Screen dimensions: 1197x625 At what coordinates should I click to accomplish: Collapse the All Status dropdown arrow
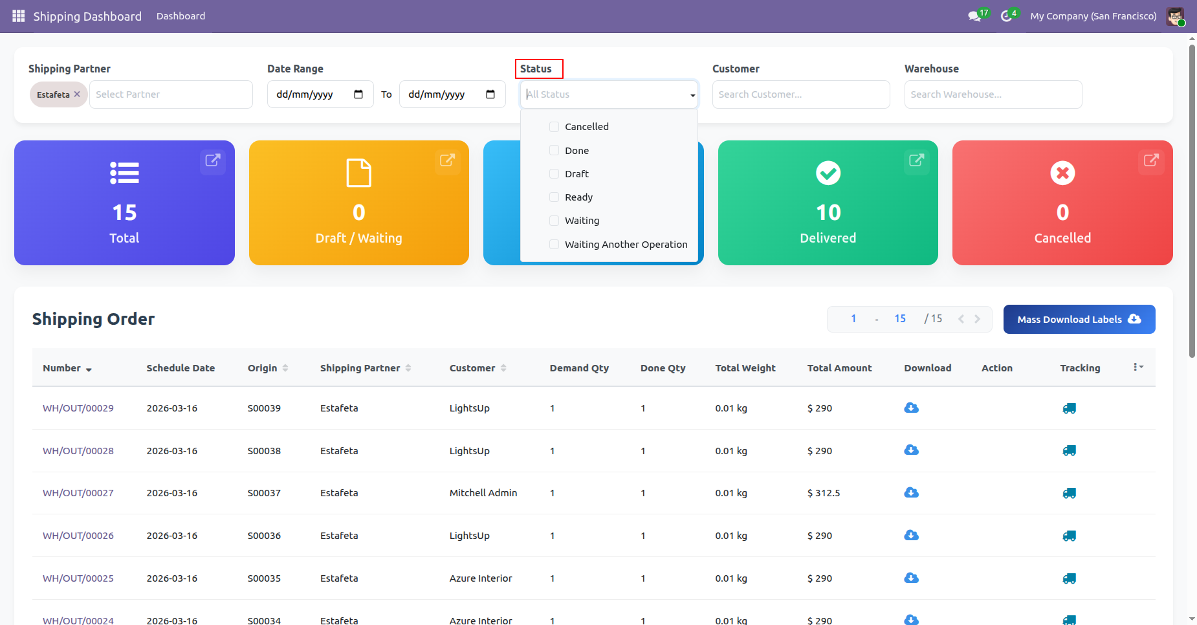point(692,95)
